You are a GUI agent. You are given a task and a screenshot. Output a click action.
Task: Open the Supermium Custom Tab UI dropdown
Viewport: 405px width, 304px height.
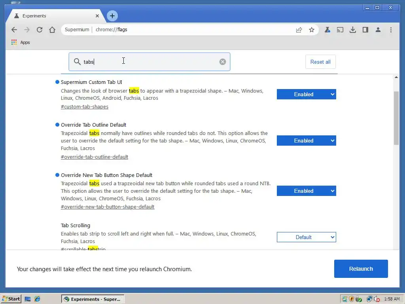click(x=307, y=94)
